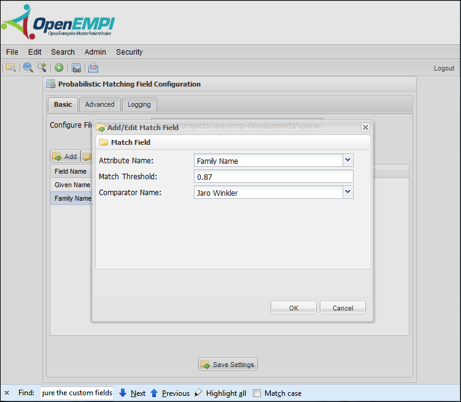This screenshot has height=402, width=461.
Task: Click the mail envelope toolbar icon
Action: coord(93,68)
